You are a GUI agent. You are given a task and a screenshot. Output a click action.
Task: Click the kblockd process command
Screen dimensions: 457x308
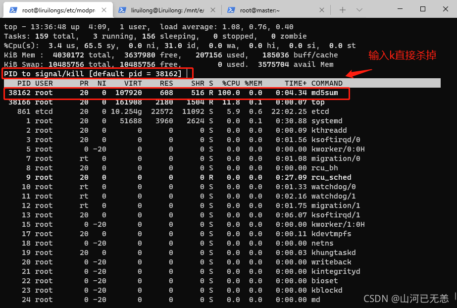point(327,290)
